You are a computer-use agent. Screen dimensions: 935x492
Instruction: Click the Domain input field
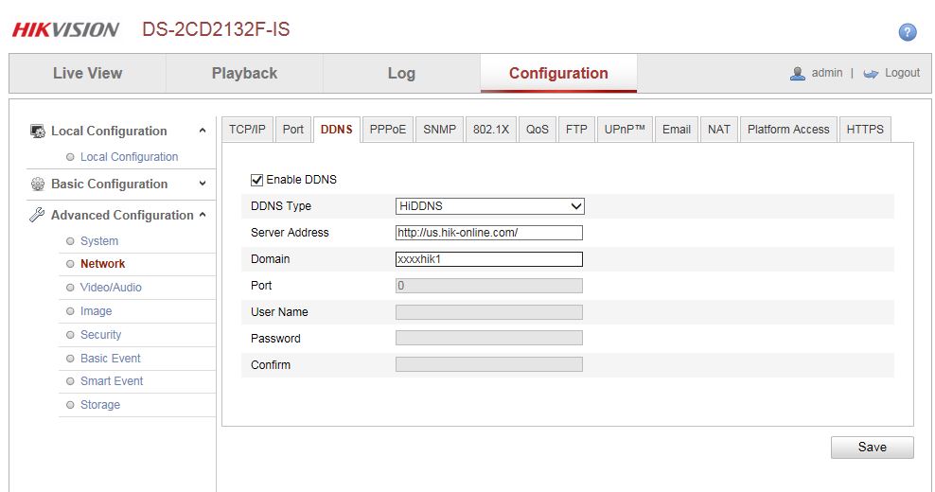click(488, 259)
